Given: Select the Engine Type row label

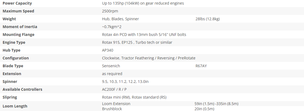Looking at the screenshot, I should (14, 42).
